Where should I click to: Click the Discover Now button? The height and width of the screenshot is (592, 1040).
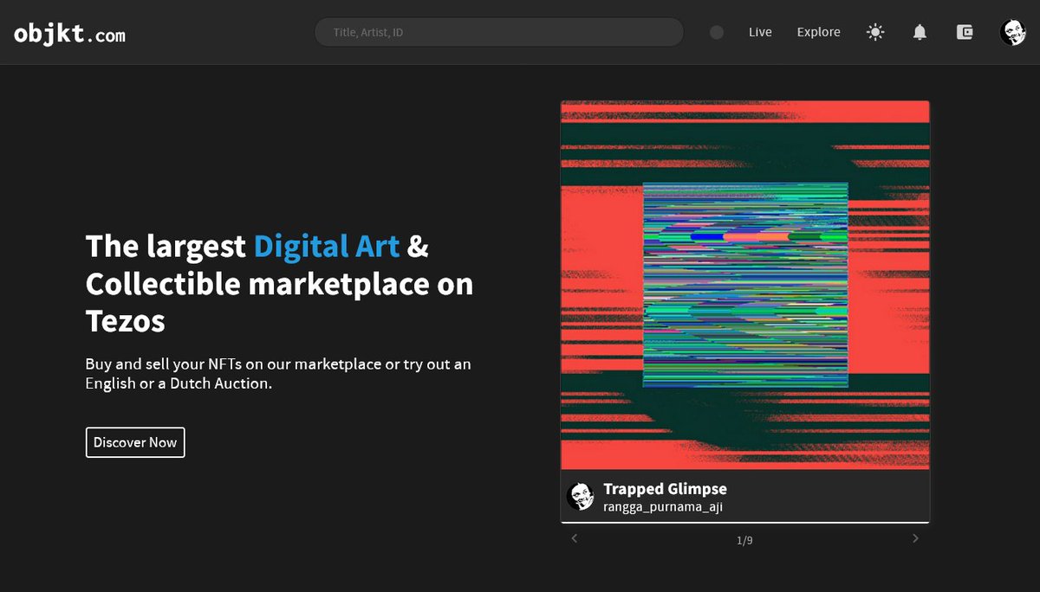click(x=135, y=442)
